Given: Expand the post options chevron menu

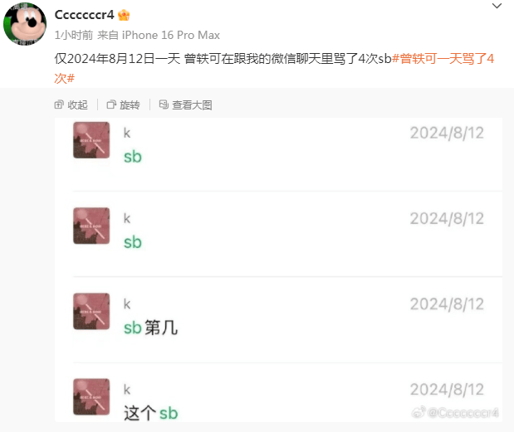Looking at the screenshot, I should point(497,6).
